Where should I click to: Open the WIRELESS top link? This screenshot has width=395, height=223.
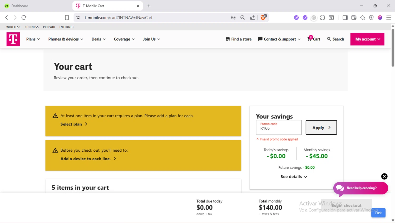pyautogui.click(x=13, y=27)
